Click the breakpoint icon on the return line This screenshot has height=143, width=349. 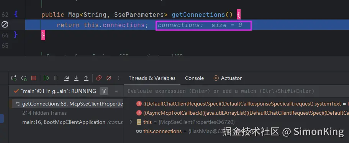pos(5,24)
